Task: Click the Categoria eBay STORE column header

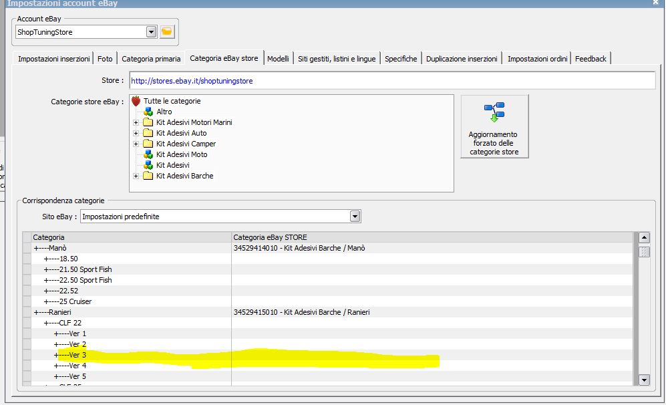Action: (432, 237)
